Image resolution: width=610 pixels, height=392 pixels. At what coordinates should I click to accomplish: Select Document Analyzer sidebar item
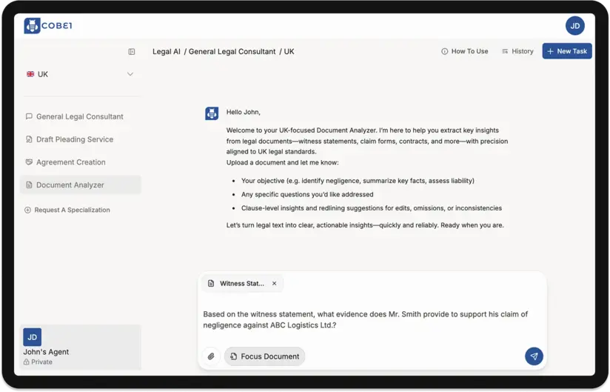(70, 185)
